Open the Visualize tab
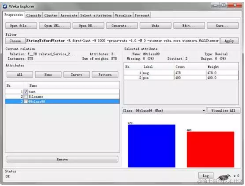245x186 pixels. coord(123,15)
